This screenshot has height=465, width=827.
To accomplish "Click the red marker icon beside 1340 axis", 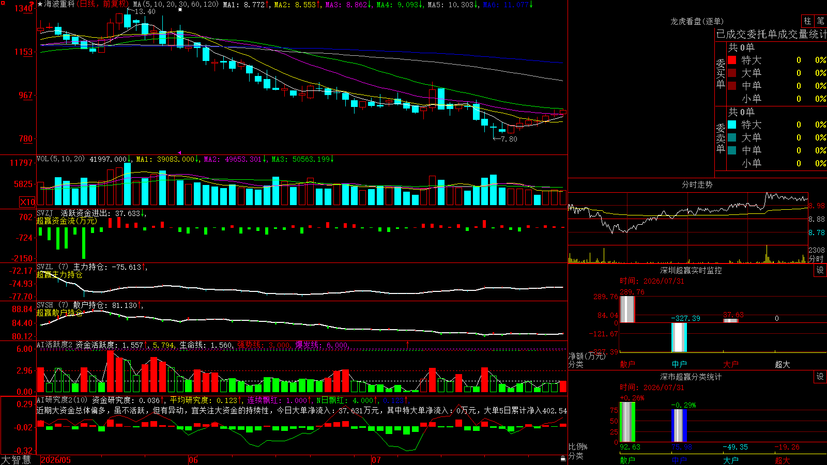I will click(32, 4).
